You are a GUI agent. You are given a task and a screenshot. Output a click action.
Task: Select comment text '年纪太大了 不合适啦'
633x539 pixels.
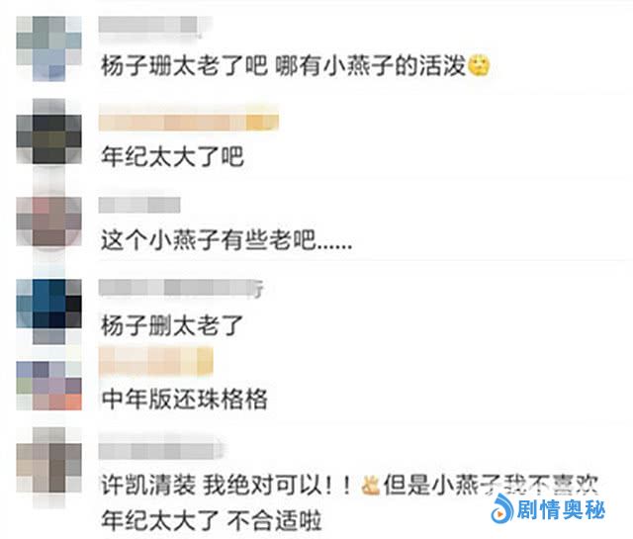[x=212, y=520]
